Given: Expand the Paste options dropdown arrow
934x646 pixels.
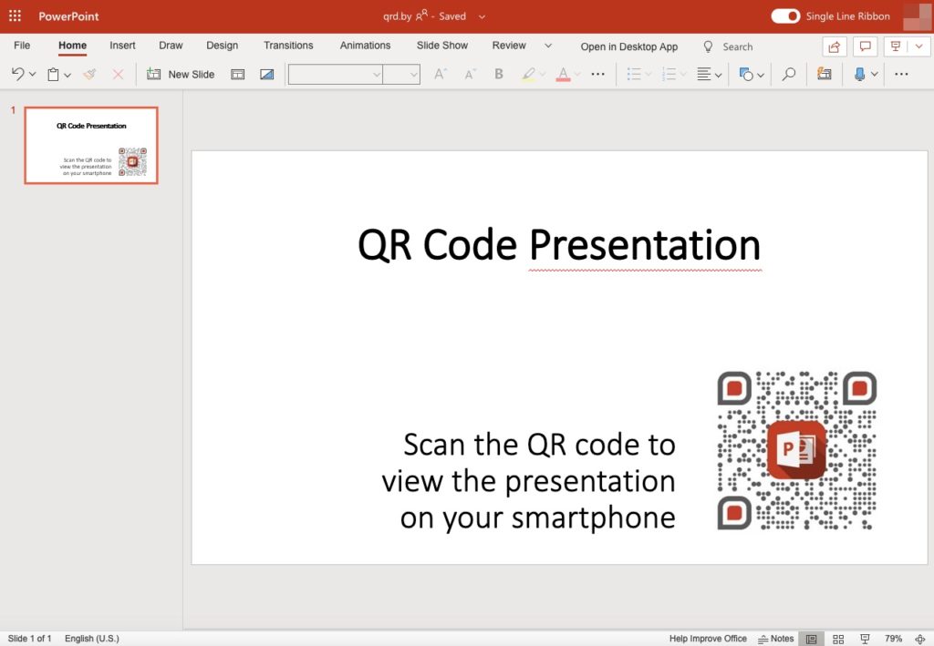Looking at the screenshot, I should pyautogui.click(x=67, y=75).
